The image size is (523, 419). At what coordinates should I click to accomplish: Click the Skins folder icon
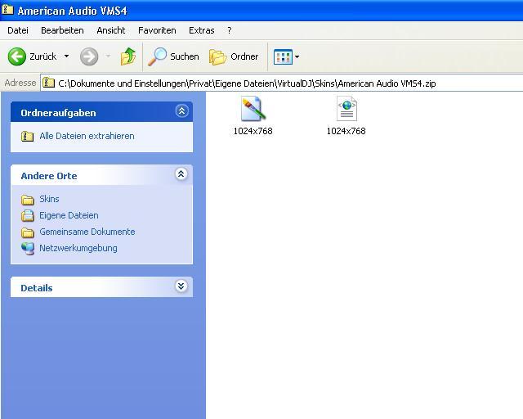28,200
